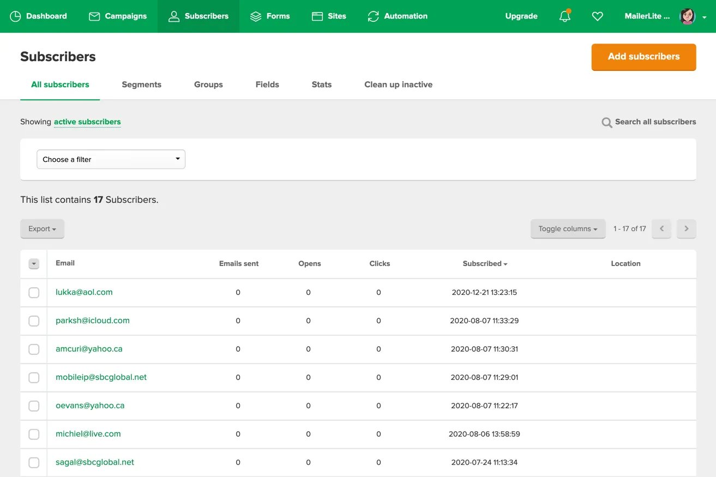Click the Clicks column header
Image resolution: width=716 pixels, height=477 pixels.
coord(380,264)
